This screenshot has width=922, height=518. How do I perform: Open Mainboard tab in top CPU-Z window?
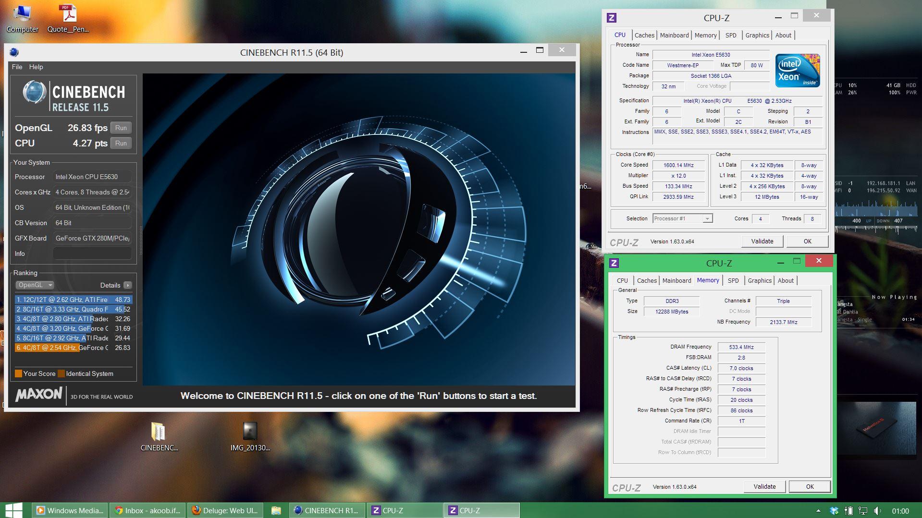[x=674, y=35]
